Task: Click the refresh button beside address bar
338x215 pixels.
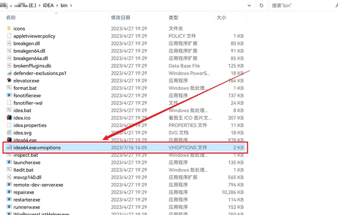Action: coord(261,6)
